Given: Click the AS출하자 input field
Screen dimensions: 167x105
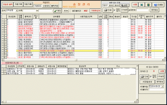Looking at the screenshot, I should click(156, 90).
